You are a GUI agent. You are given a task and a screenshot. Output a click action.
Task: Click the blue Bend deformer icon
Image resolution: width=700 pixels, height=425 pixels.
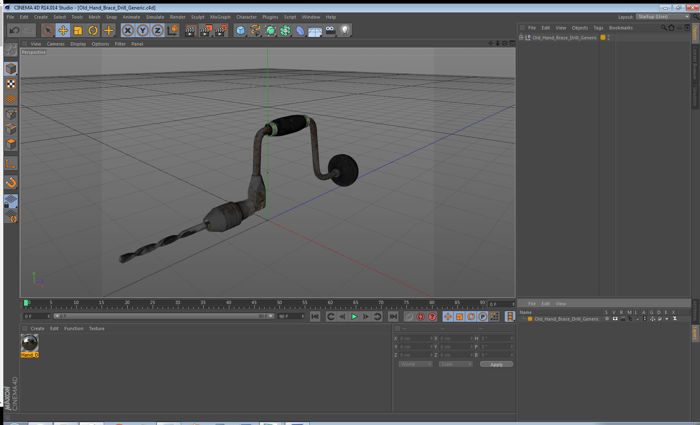pos(300,30)
